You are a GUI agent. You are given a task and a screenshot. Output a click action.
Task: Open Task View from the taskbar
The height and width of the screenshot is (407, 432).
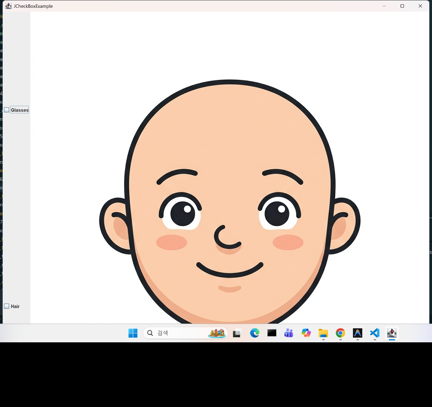pyautogui.click(x=237, y=333)
